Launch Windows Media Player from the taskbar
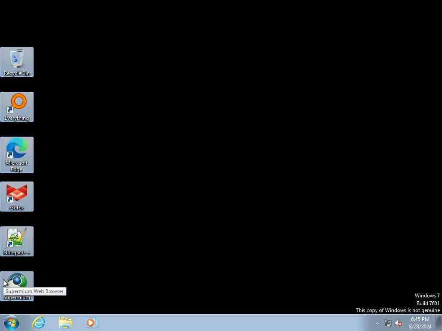442x331 pixels. pyautogui.click(x=92, y=322)
